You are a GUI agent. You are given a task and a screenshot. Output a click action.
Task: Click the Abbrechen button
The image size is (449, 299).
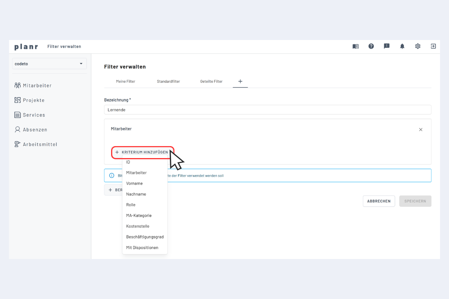click(x=379, y=201)
